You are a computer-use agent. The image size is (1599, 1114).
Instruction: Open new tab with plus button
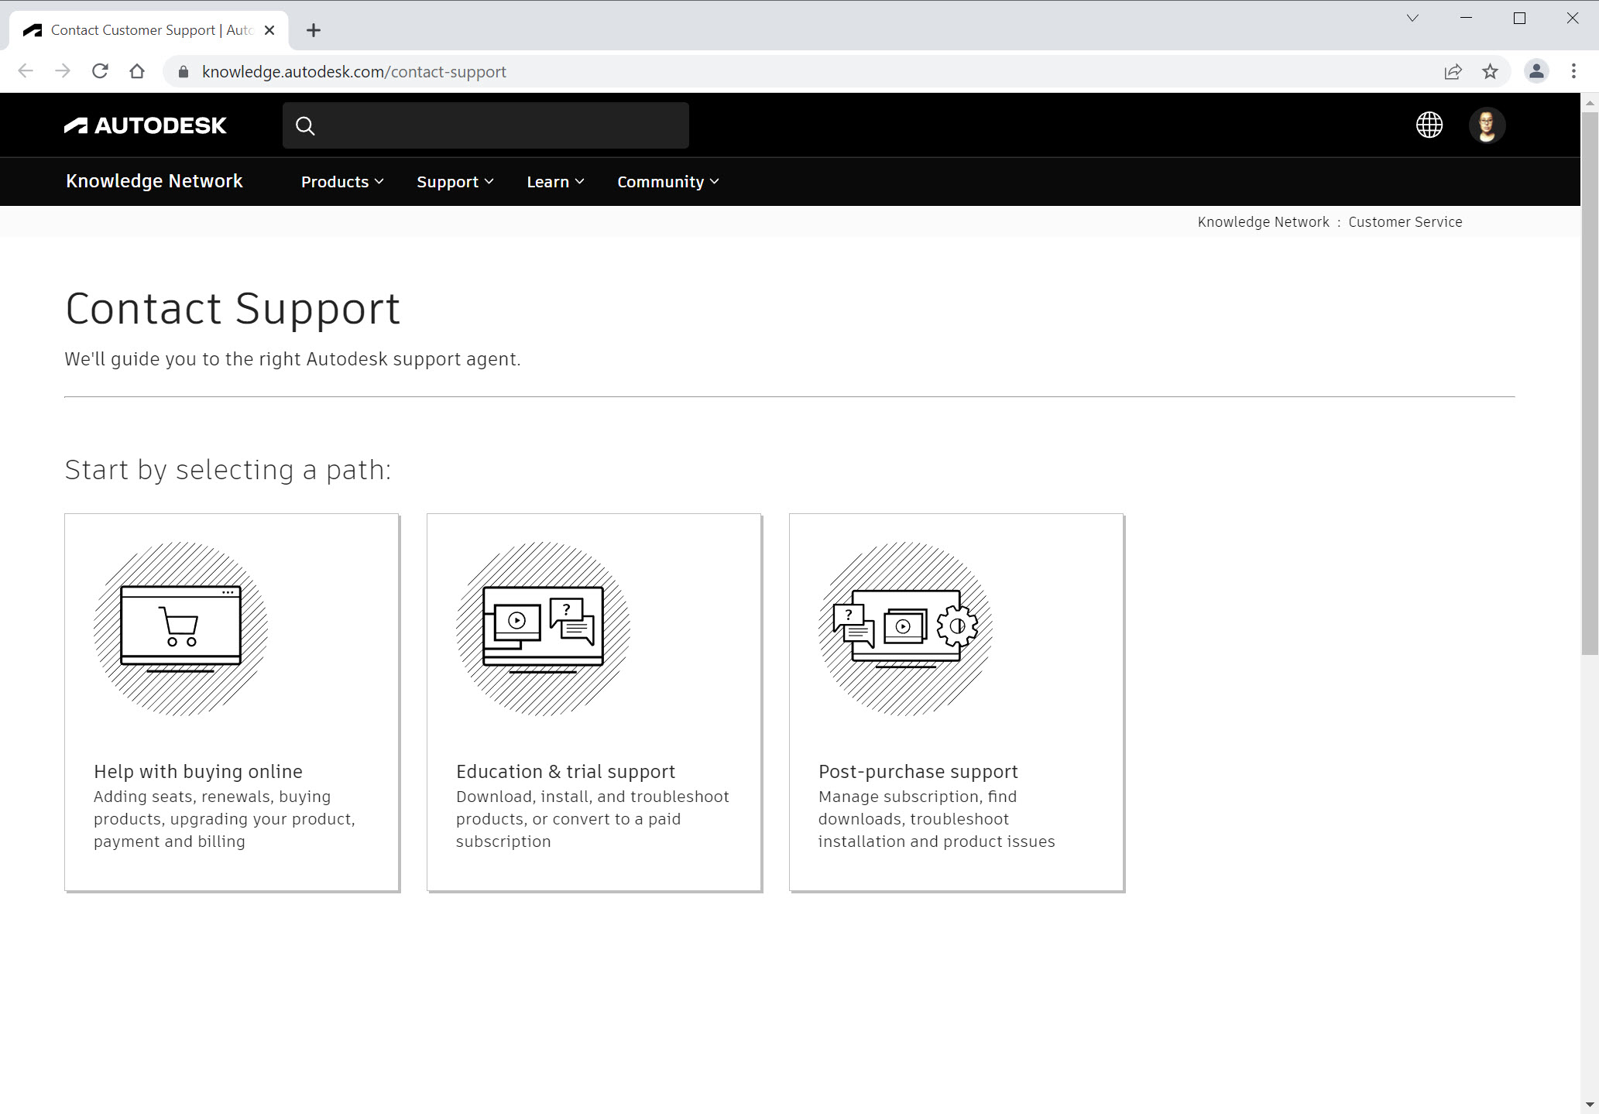click(313, 30)
